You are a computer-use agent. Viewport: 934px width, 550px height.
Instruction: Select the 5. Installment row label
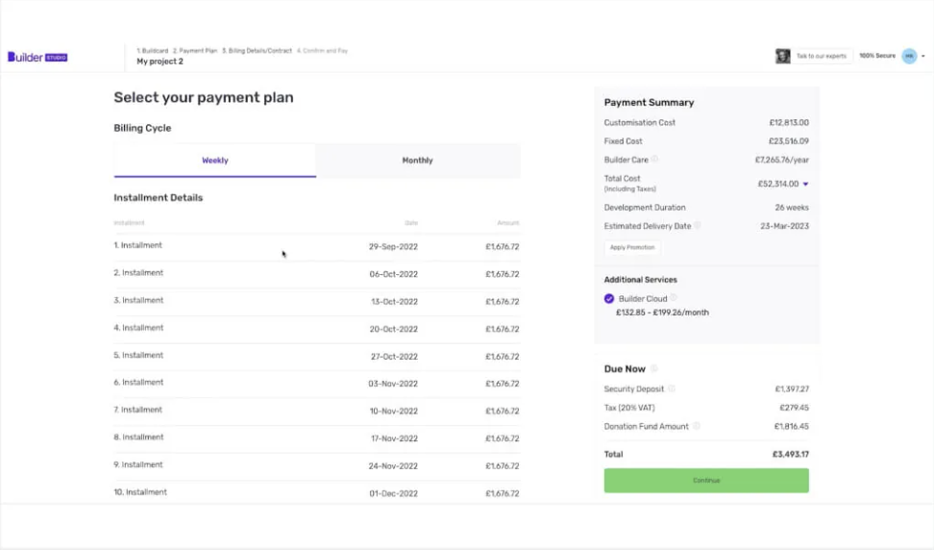point(138,355)
